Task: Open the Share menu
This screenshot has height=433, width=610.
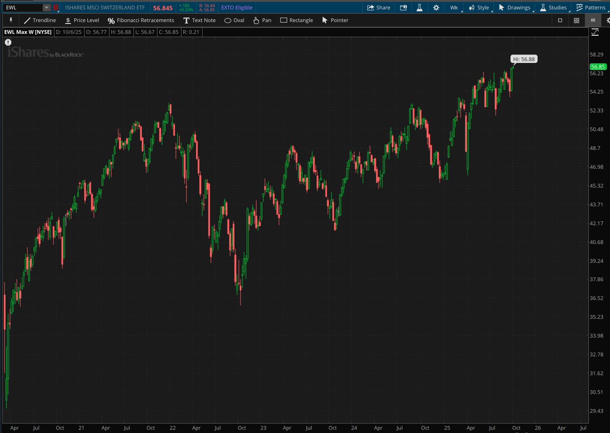Action: pyautogui.click(x=379, y=8)
